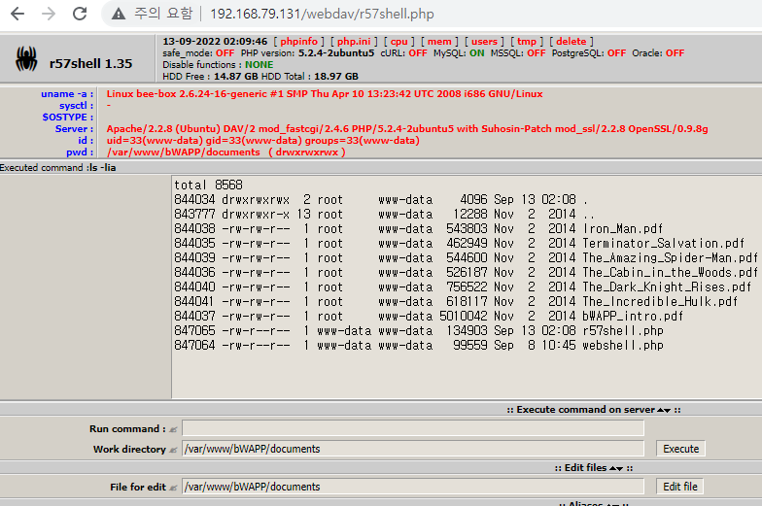Image resolution: width=762 pixels, height=506 pixels.
Task: Click icon beside Work directory label
Action: [173, 450]
